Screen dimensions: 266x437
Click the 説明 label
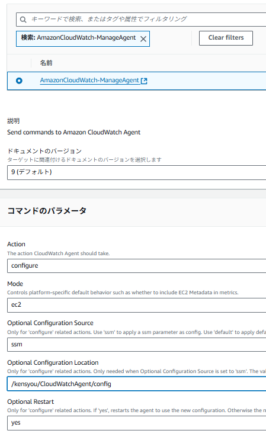coord(14,121)
